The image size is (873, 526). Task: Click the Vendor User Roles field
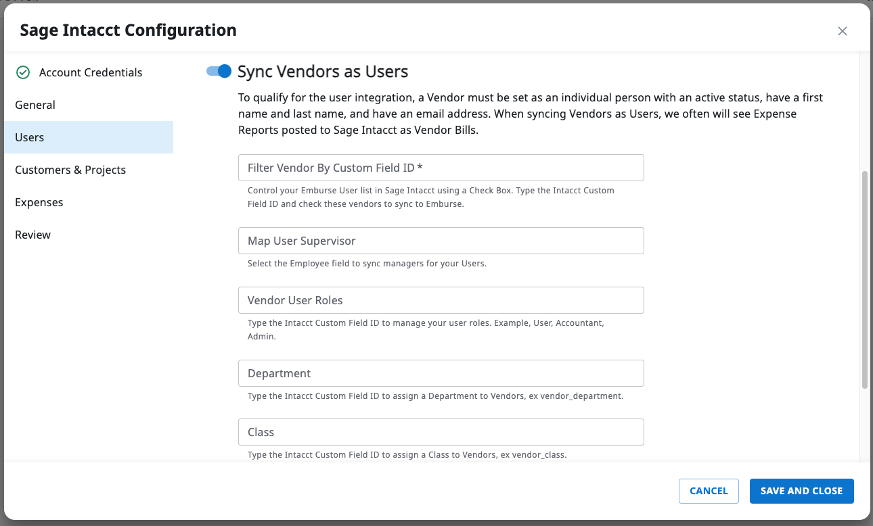(441, 300)
